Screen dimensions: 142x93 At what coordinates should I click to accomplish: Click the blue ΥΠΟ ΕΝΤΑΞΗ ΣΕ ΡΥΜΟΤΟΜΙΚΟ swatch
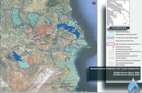(x=111, y=38)
